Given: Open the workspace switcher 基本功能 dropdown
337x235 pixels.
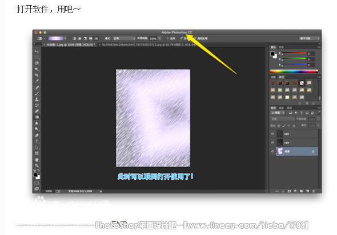Looking at the screenshot, I should click(x=309, y=38).
